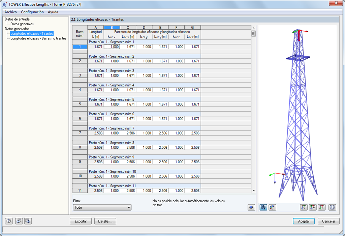
Task: Click the view navigation arrow icon beside solid model
Action: [x=272, y=207]
